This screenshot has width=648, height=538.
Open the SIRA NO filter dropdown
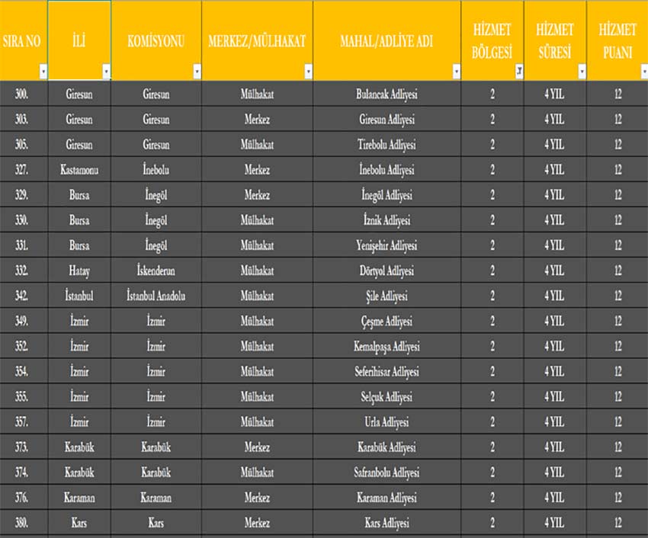[x=43, y=72]
